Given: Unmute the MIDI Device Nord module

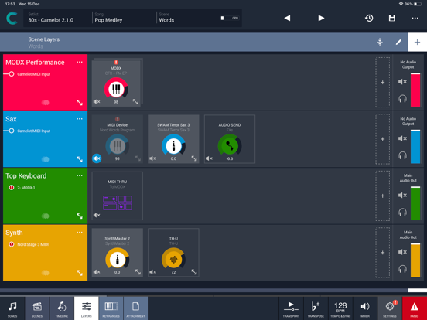Looking at the screenshot, I should click(97, 158).
